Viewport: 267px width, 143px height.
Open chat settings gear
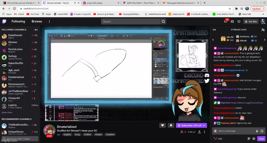[x=254, y=139]
